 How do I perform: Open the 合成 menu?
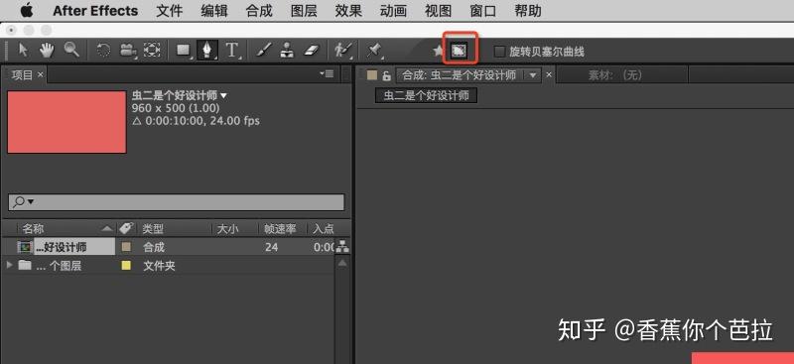click(x=259, y=11)
